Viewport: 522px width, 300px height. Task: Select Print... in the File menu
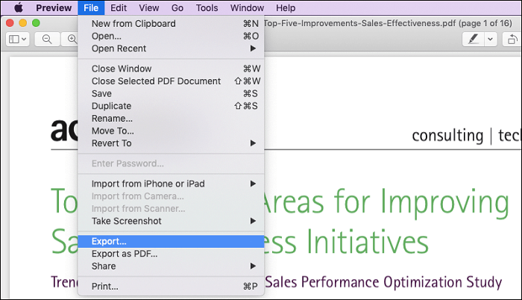[x=171, y=287]
